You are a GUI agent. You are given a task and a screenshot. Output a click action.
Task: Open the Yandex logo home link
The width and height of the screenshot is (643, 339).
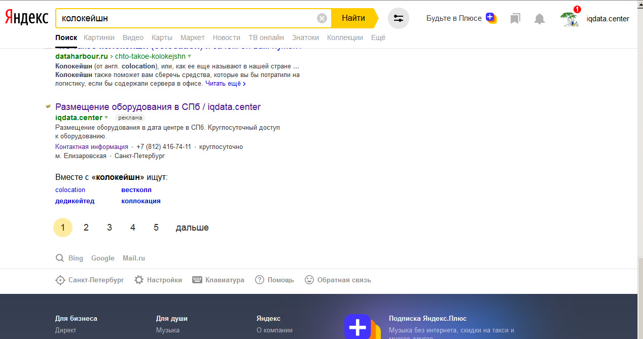[x=27, y=18]
